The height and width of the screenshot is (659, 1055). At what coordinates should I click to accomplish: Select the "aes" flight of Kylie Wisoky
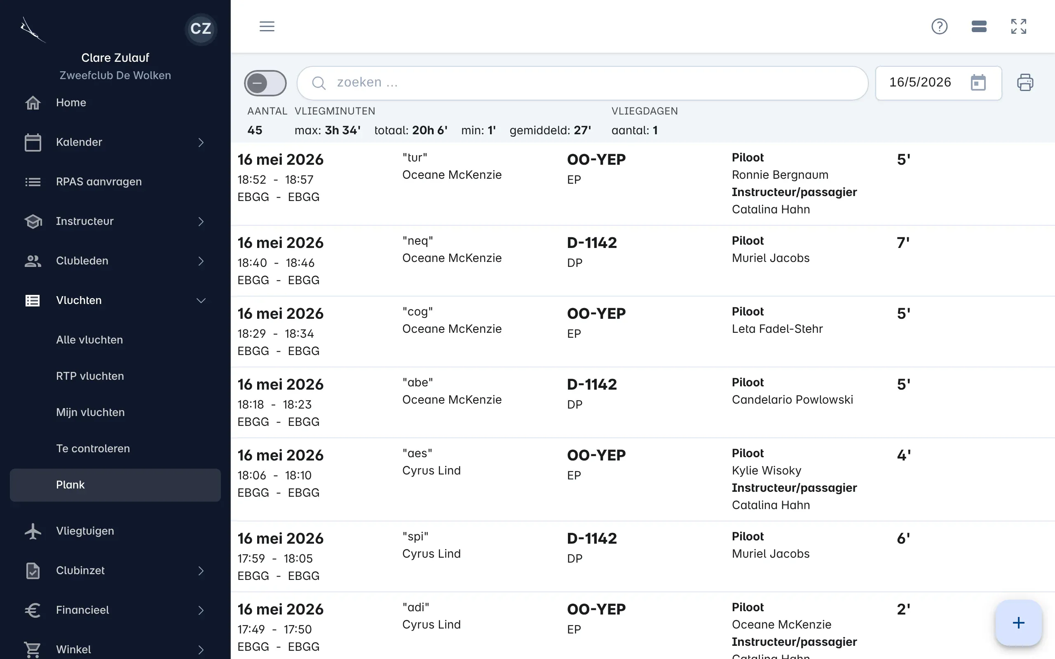(x=642, y=479)
